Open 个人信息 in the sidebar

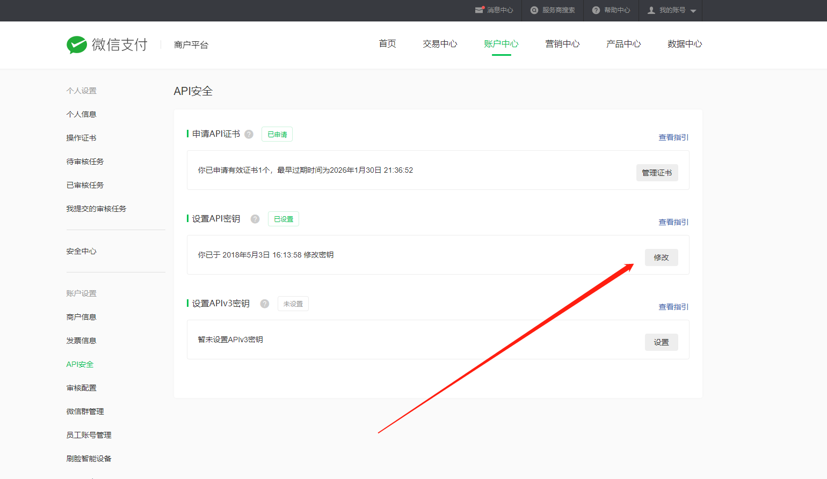[82, 114]
